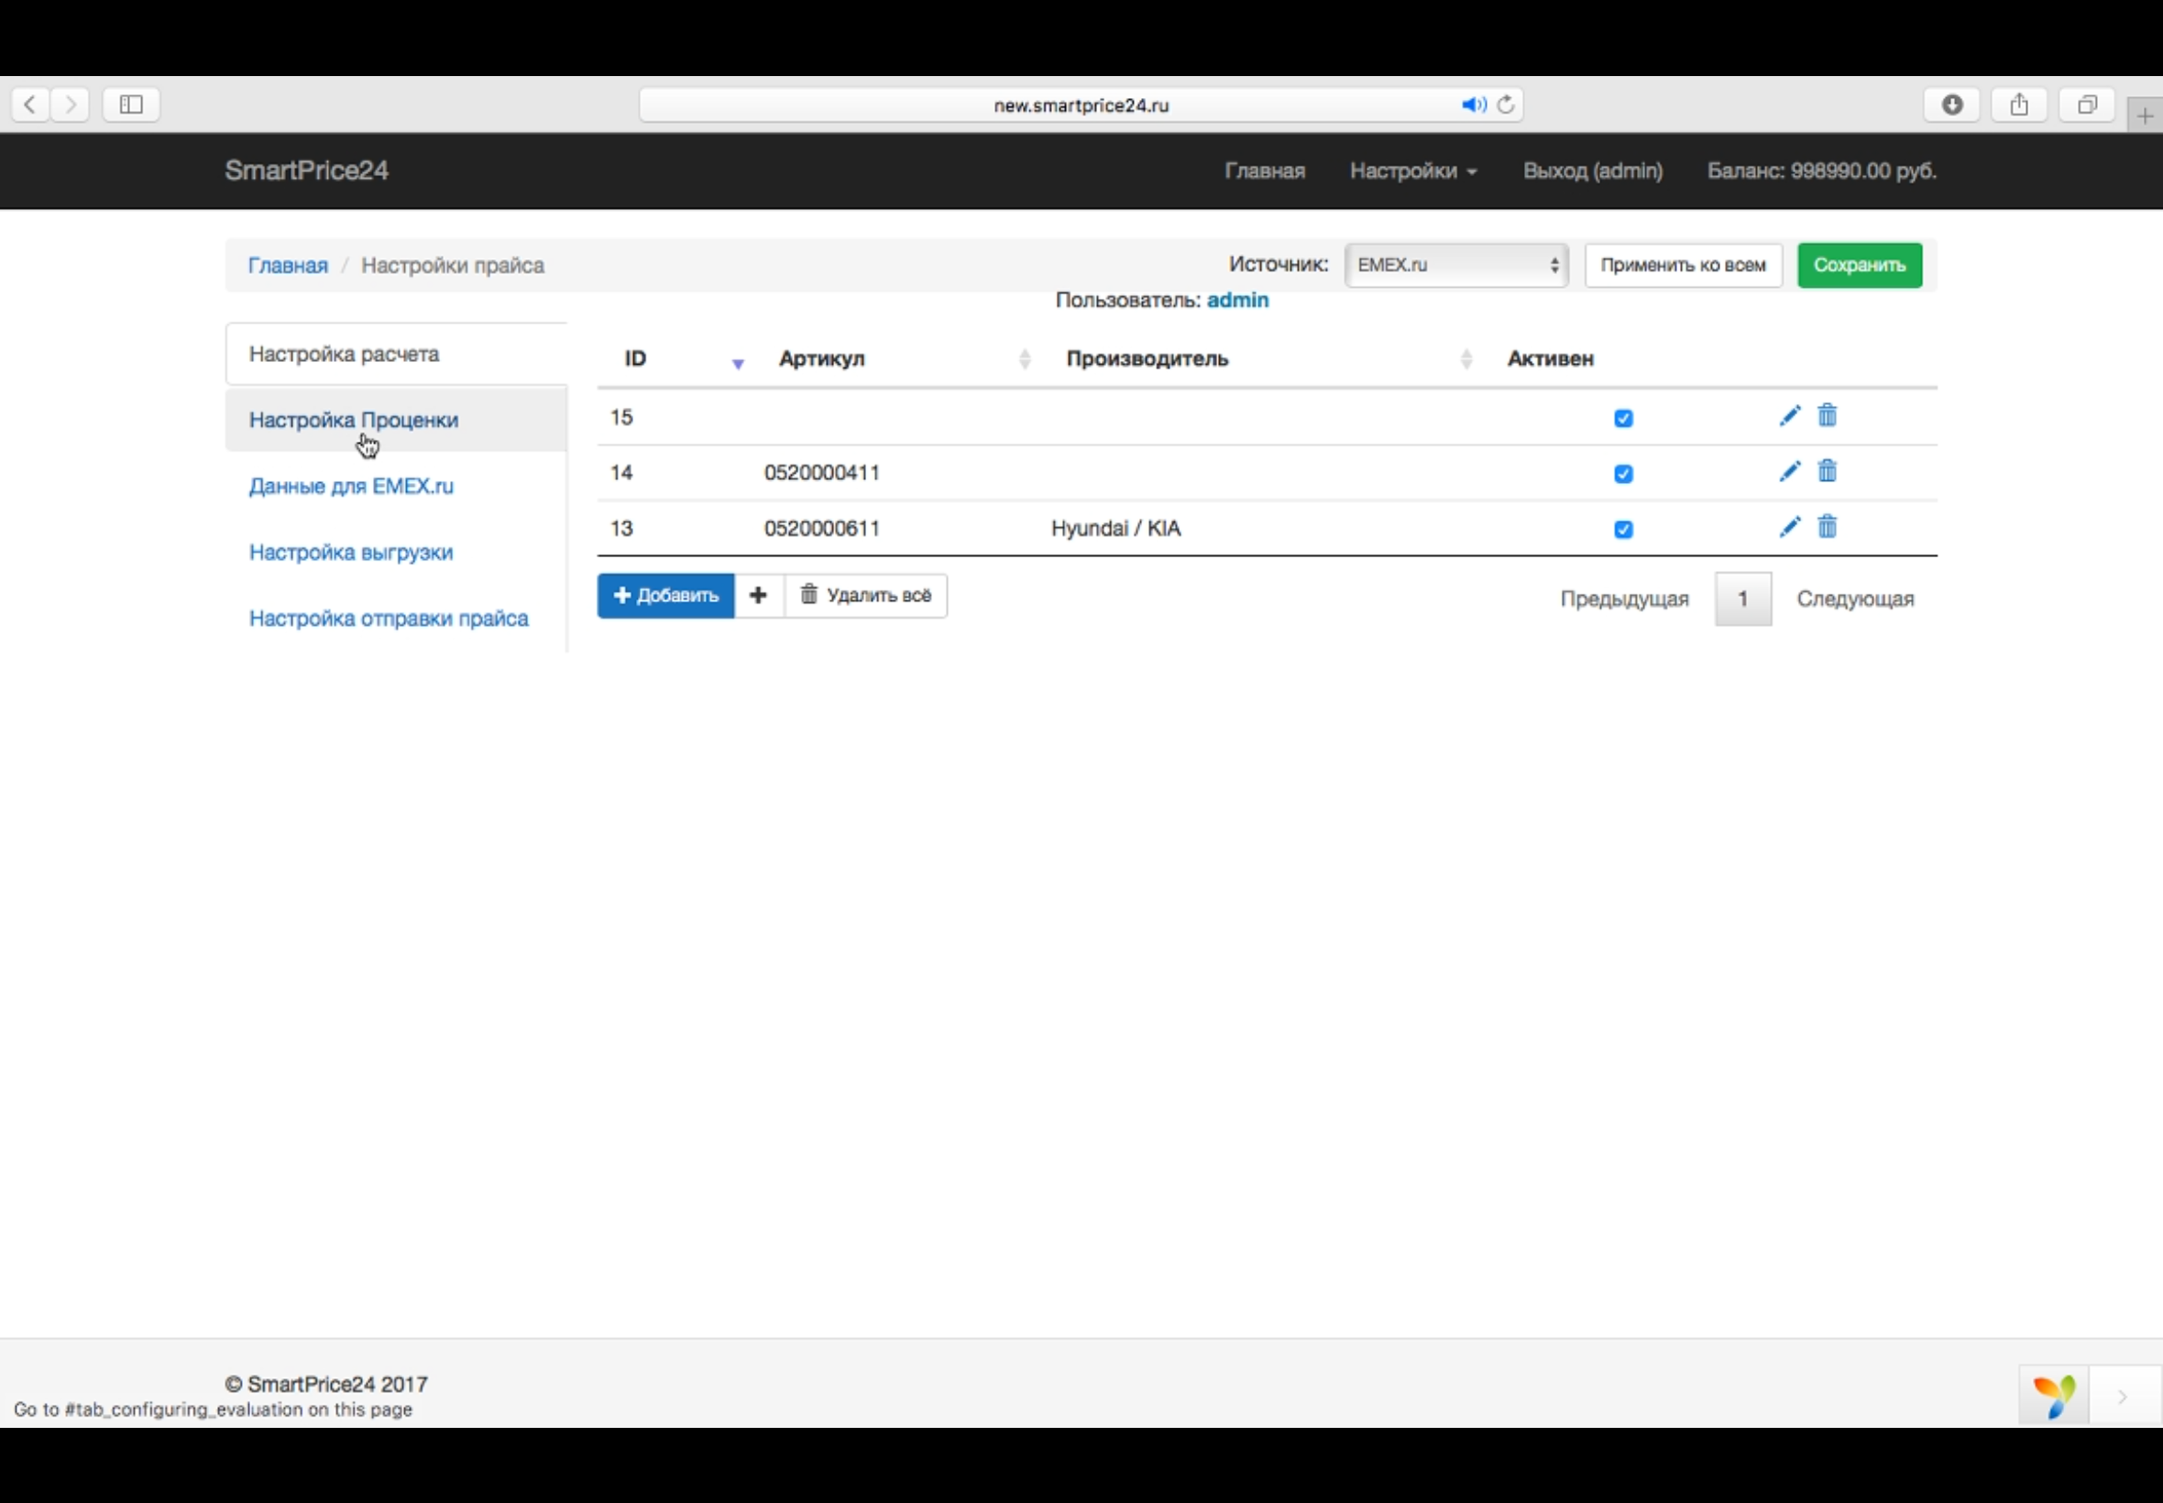Click the audio speaker icon in the address bar
The height and width of the screenshot is (1503, 2163).
(1473, 104)
